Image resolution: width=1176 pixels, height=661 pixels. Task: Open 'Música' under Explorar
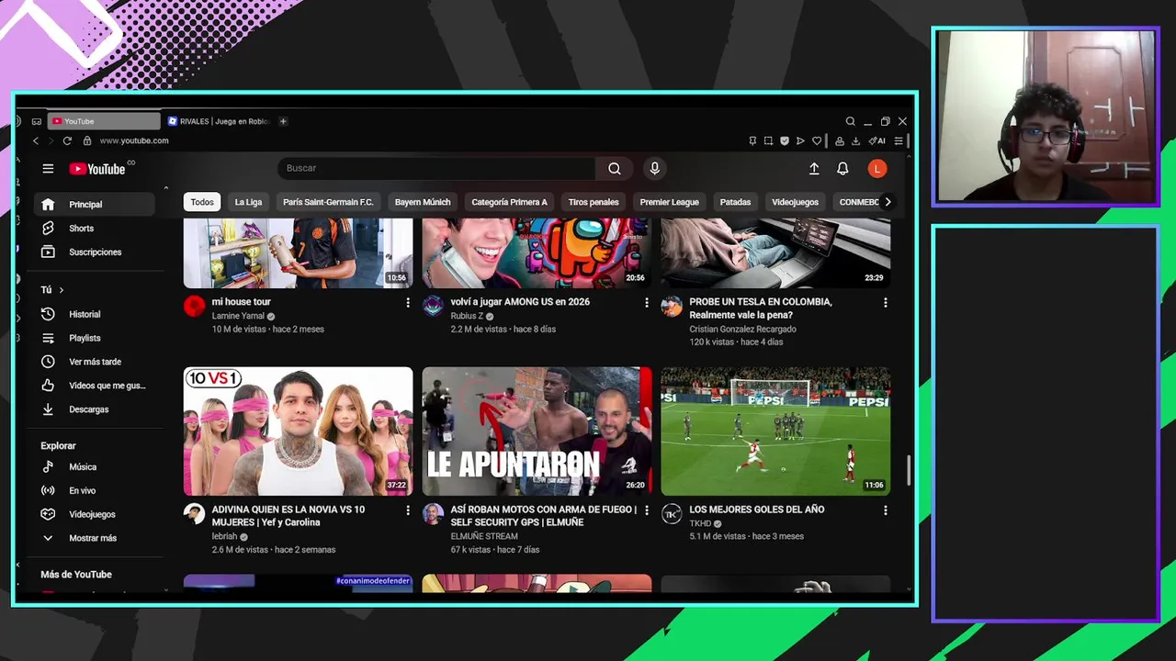pyautogui.click(x=95, y=466)
